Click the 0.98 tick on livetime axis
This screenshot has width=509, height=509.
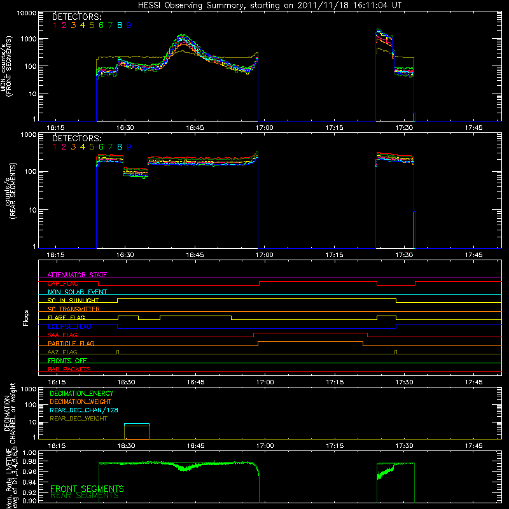[29, 461]
